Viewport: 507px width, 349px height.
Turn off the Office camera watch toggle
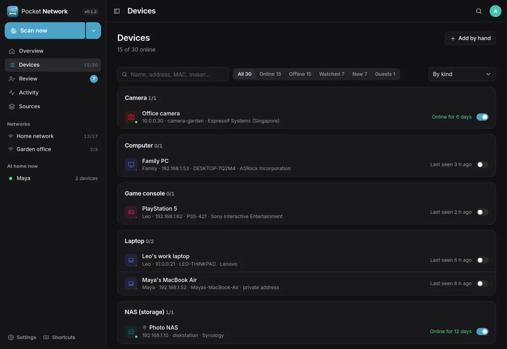482,117
